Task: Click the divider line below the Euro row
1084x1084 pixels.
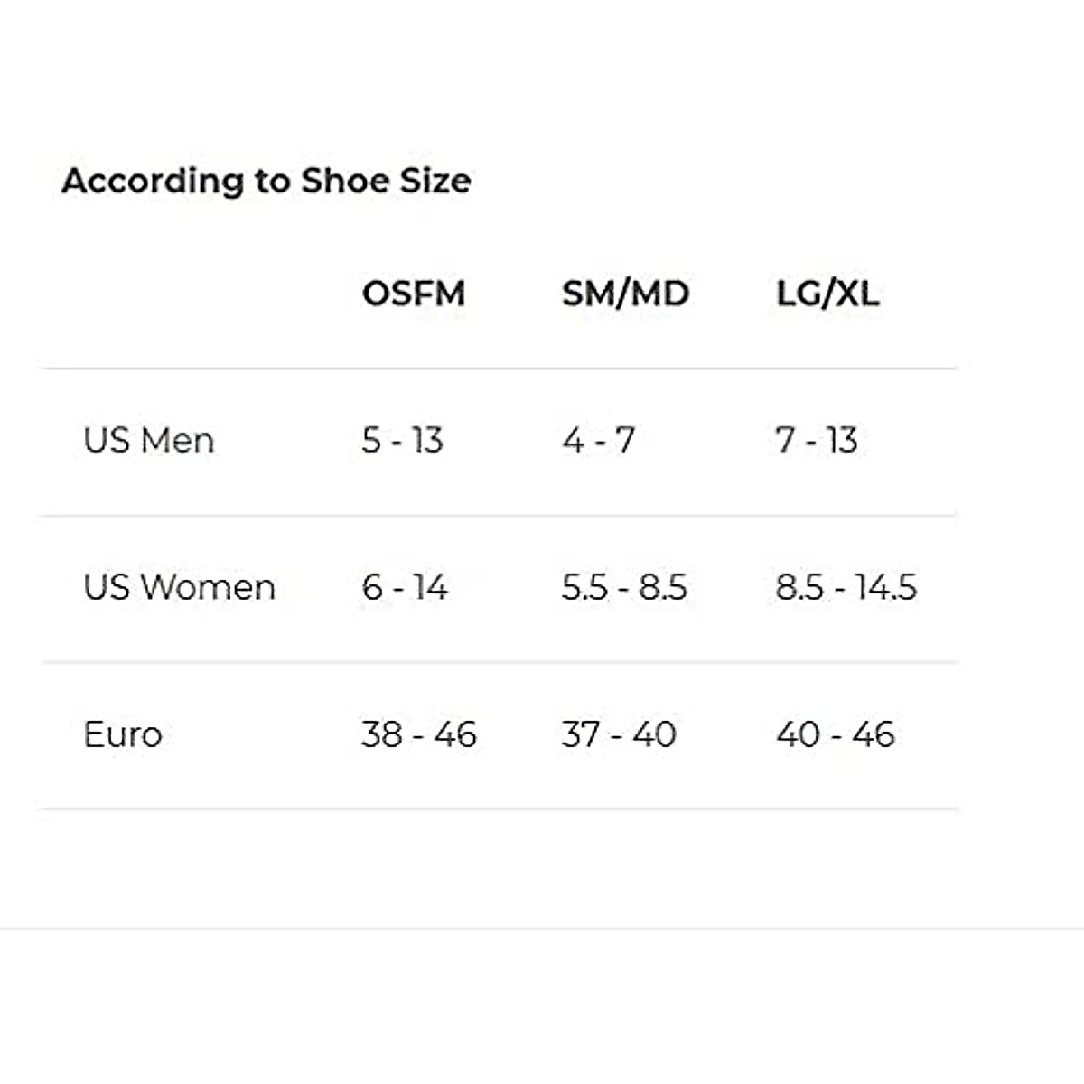Action: [x=499, y=809]
